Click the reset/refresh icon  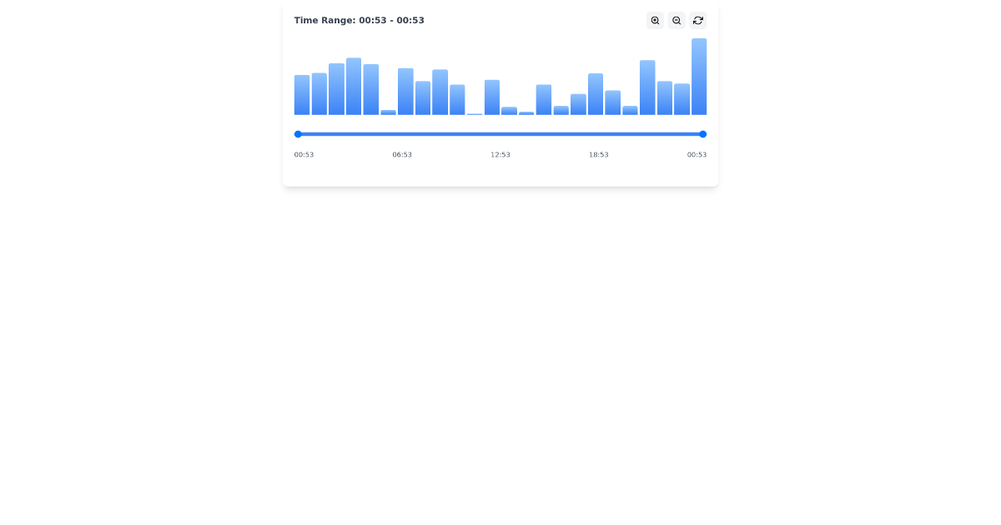coord(698,20)
